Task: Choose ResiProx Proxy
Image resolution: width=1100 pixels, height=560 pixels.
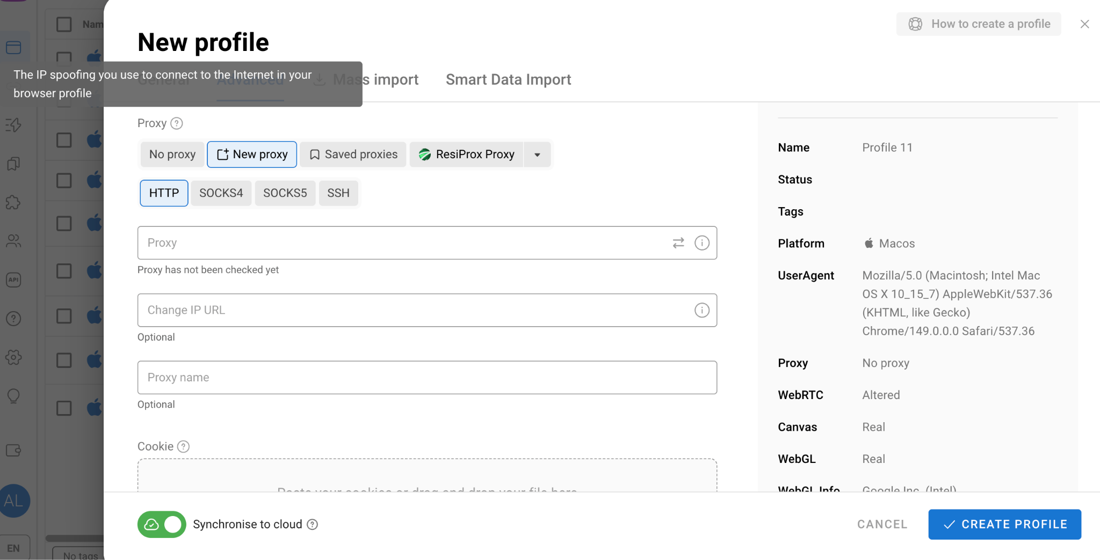Action: [466, 154]
